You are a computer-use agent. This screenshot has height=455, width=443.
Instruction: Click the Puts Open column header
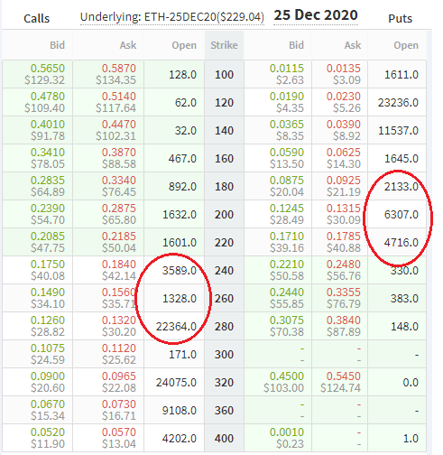click(x=406, y=45)
